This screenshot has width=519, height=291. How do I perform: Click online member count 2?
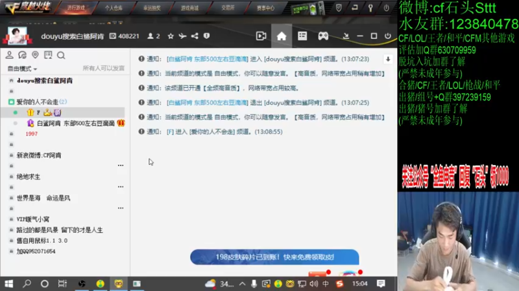pos(154,36)
